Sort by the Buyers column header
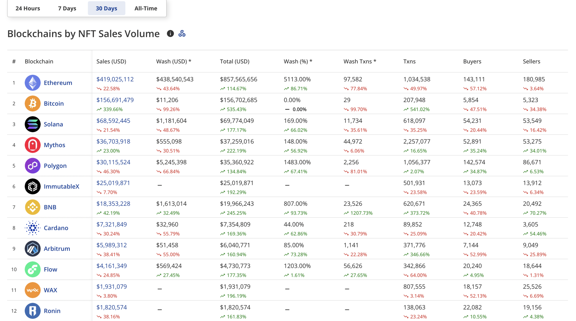 click(472, 61)
